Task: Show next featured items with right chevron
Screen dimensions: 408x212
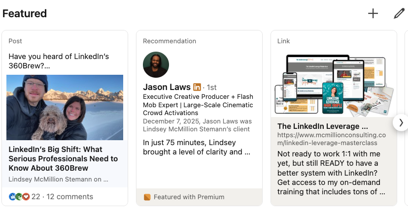Action: [401, 122]
